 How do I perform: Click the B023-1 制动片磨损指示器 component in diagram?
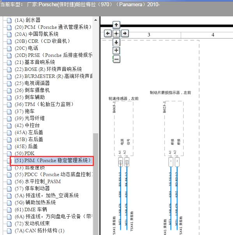click(174, 129)
